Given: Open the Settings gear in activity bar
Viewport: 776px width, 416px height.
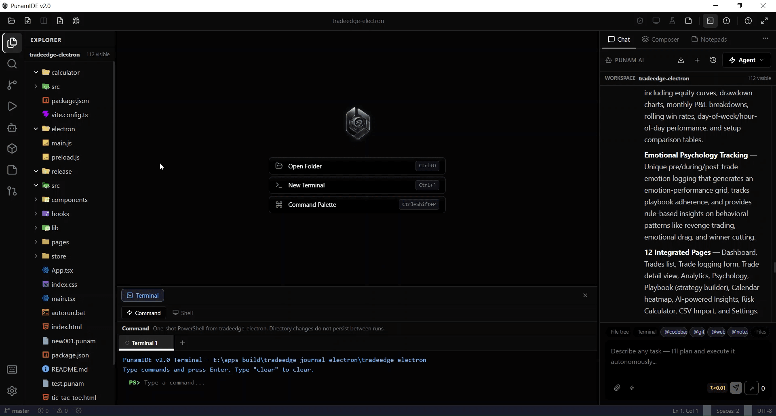Looking at the screenshot, I should pos(12,391).
